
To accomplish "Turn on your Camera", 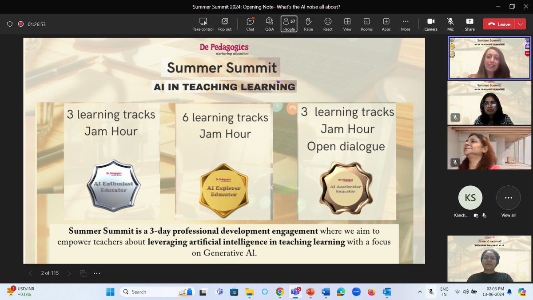I will tap(430, 23).
